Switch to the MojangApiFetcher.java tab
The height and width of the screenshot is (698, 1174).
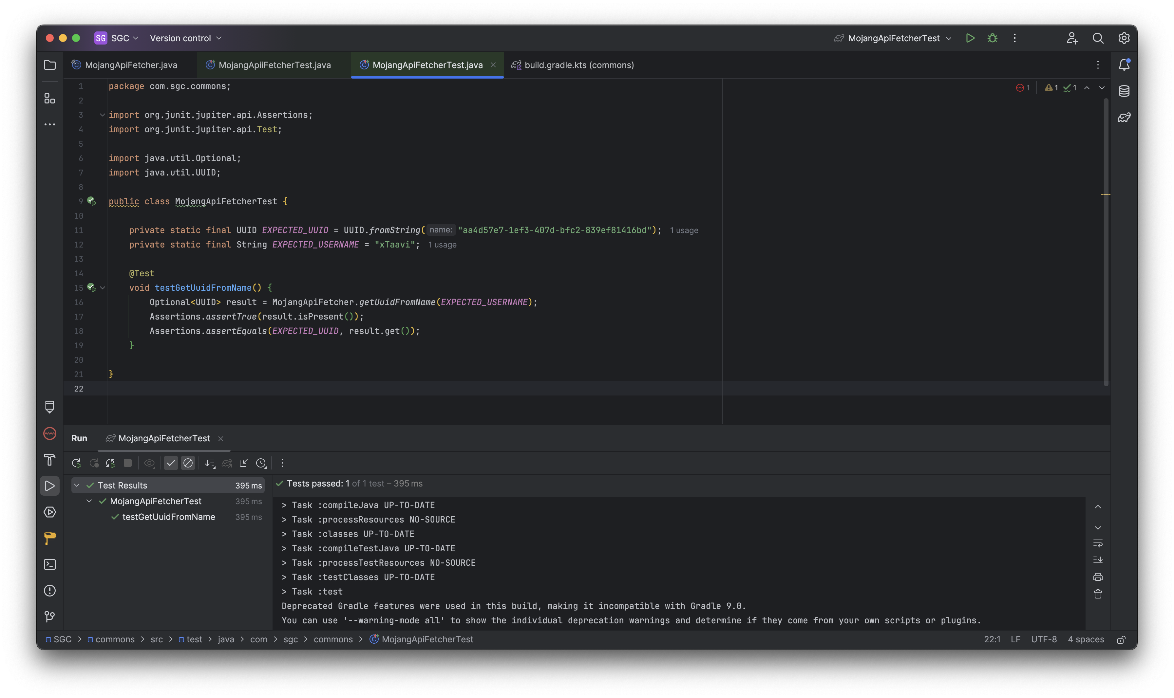point(130,65)
